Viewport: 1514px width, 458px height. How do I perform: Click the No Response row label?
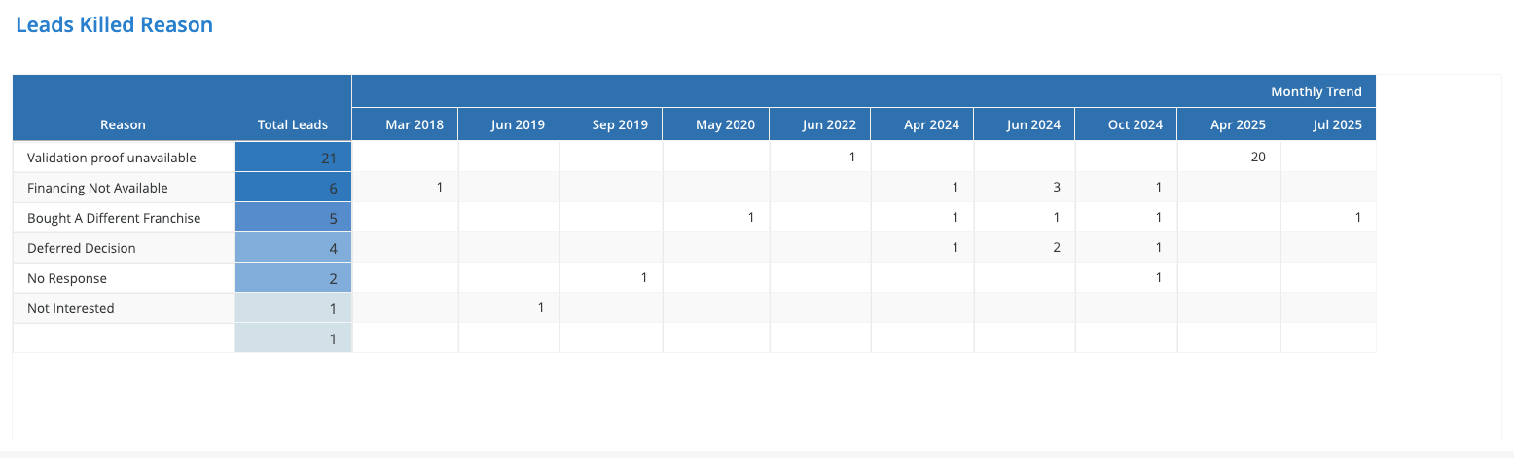pyautogui.click(x=67, y=278)
